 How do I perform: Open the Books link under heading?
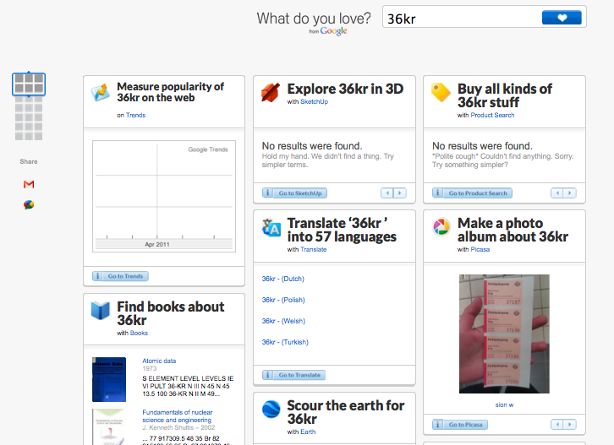[139, 334]
